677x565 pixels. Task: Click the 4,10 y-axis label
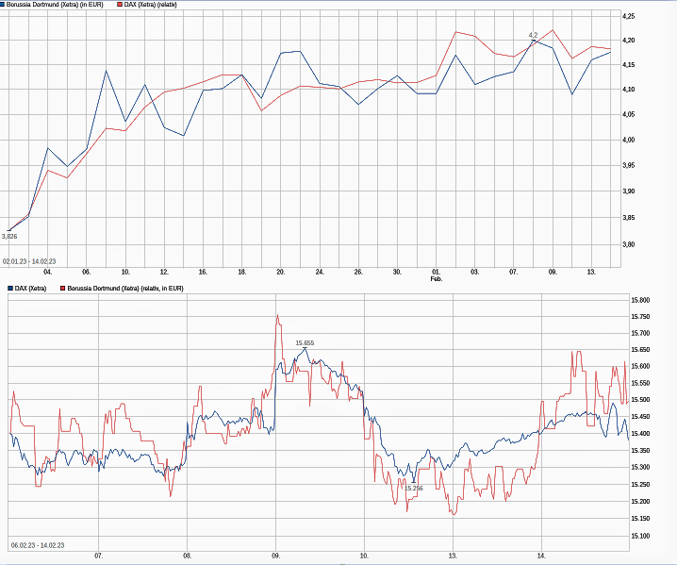629,90
